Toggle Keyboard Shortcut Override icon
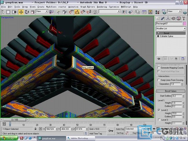Image resolution: width=188 pixels, height=141 pixels. tap(64, 12)
